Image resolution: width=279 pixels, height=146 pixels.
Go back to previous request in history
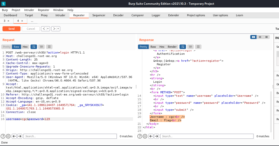point(44,29)
